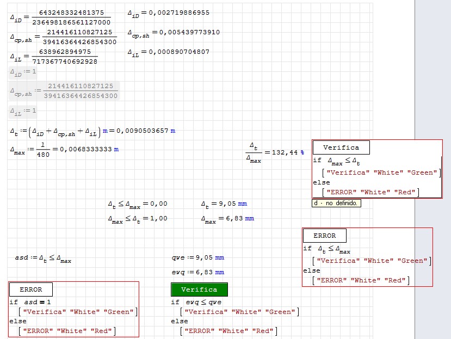Viewport: 451px width, 339px height.
Task: Select the Δ_iL = 0,000890704807 result
Action: point(168,52)
